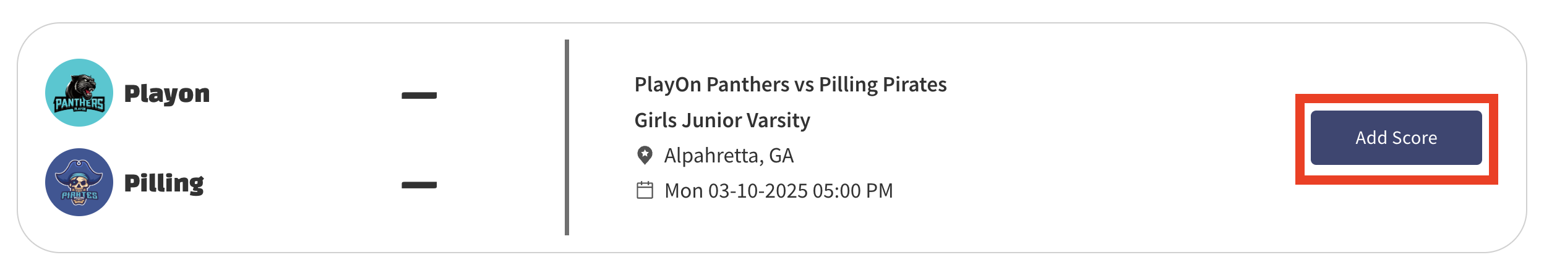Click the vertical divider line
This screenshot has height=273, width=1544.
point(567,137)
